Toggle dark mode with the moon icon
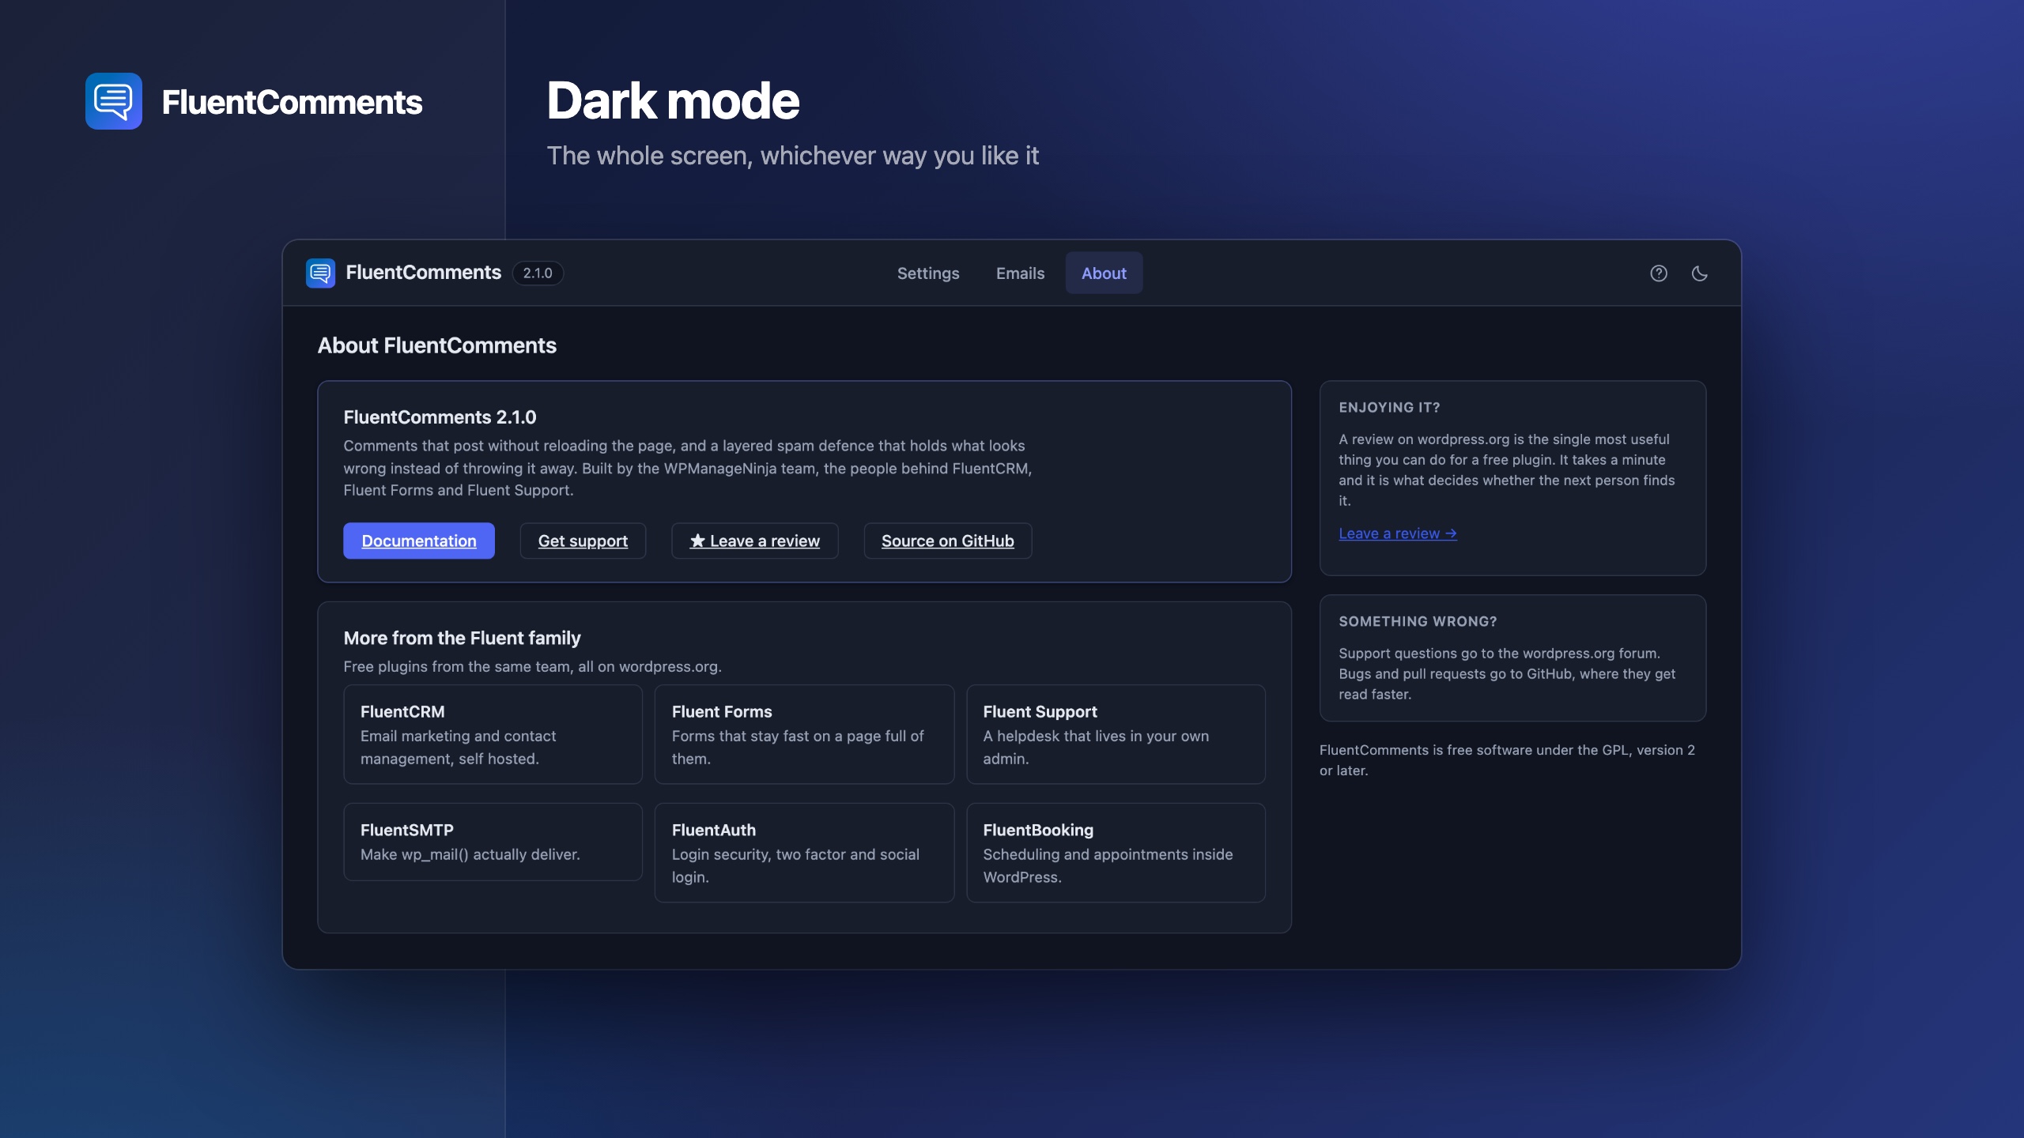The width and height of the screenshot is (2024, 1138). tap(1700, 273)
